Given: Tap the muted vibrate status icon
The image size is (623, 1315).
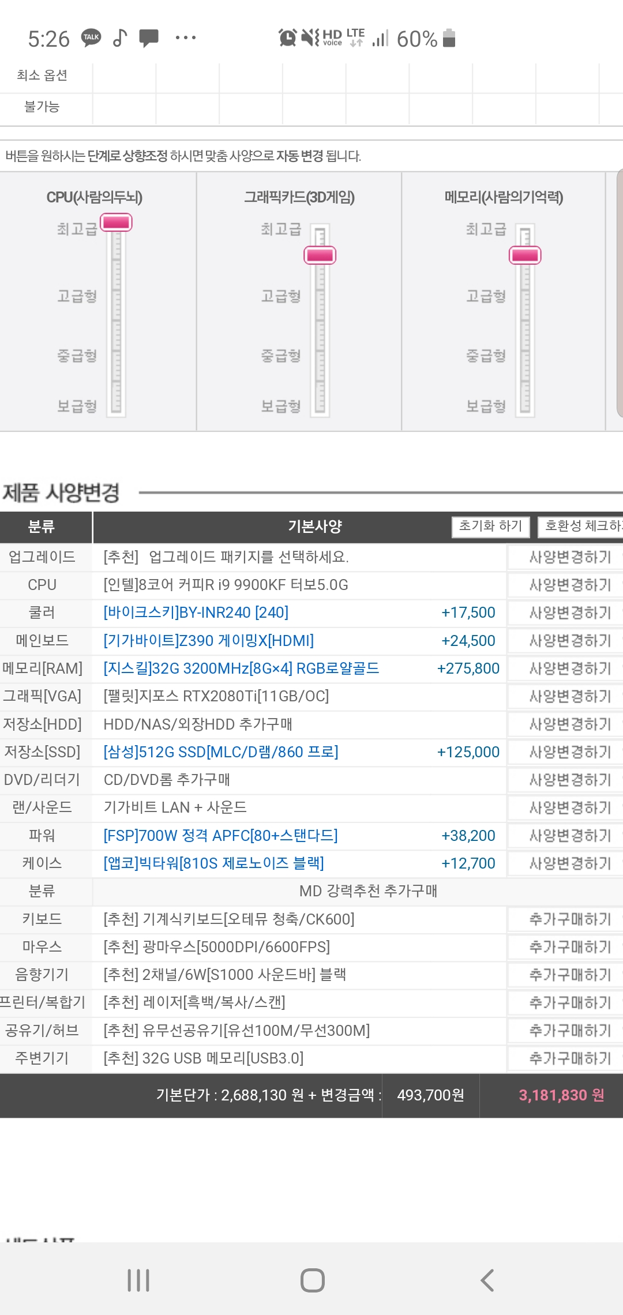Looking at the screenshot, I should pos(310,37).
